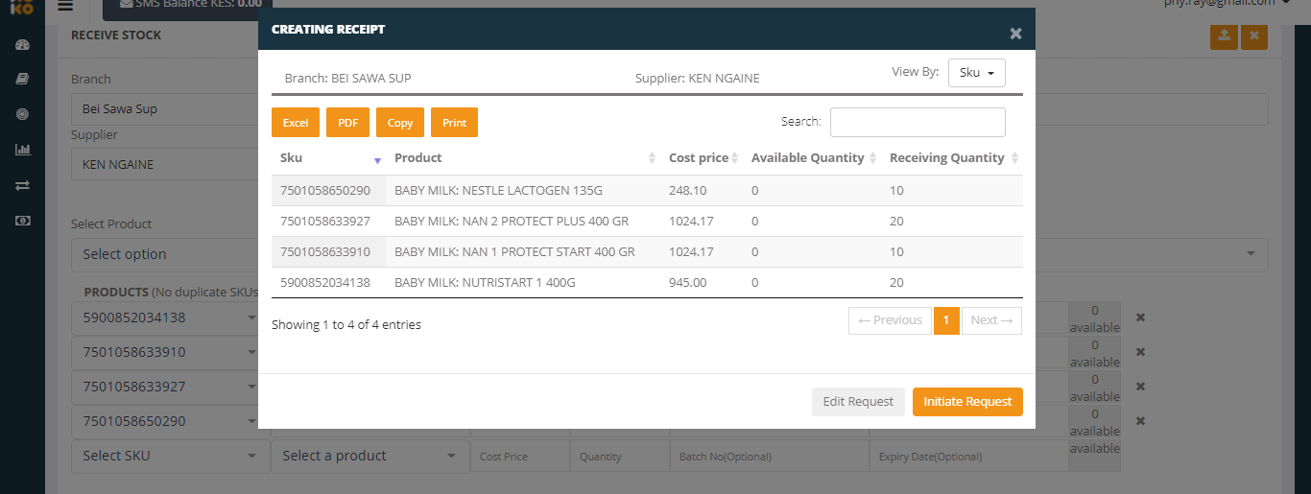Screen dimensions: 1311x494
Task: Click 'Showing 1 to 4 of 4 entries' text
Action: [346, 325]
